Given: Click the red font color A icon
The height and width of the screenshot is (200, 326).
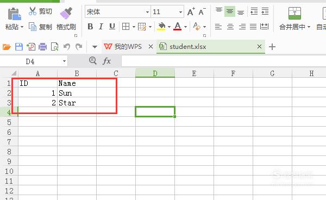Looking at the screenshot, I should (x=177, y=27).
